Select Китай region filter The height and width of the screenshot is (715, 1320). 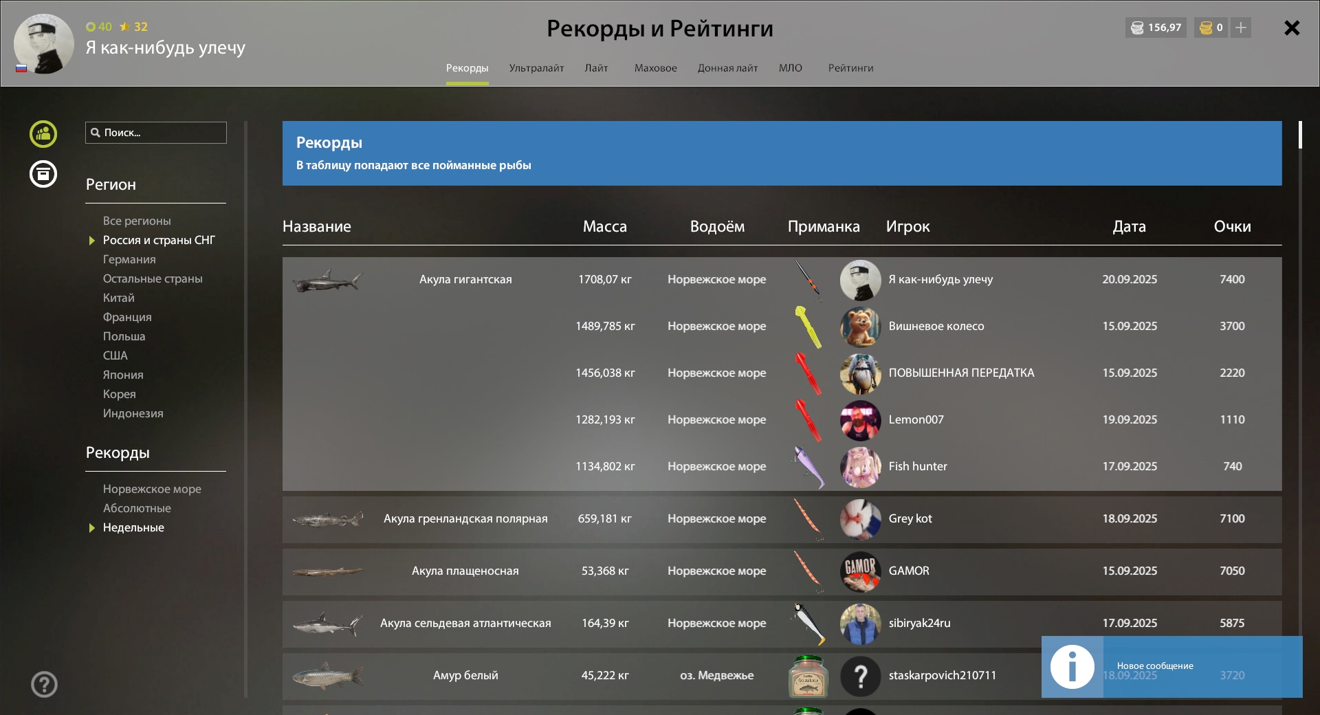click(118, 298)
